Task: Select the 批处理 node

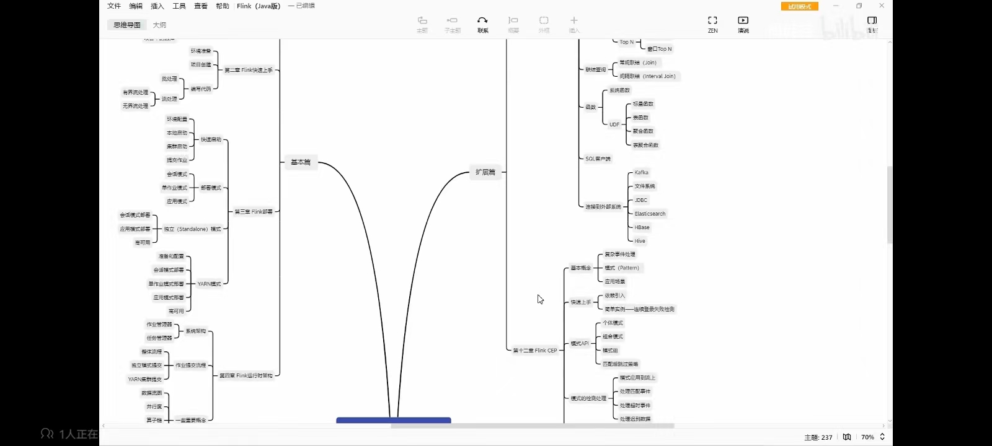Action: point(169,79)
